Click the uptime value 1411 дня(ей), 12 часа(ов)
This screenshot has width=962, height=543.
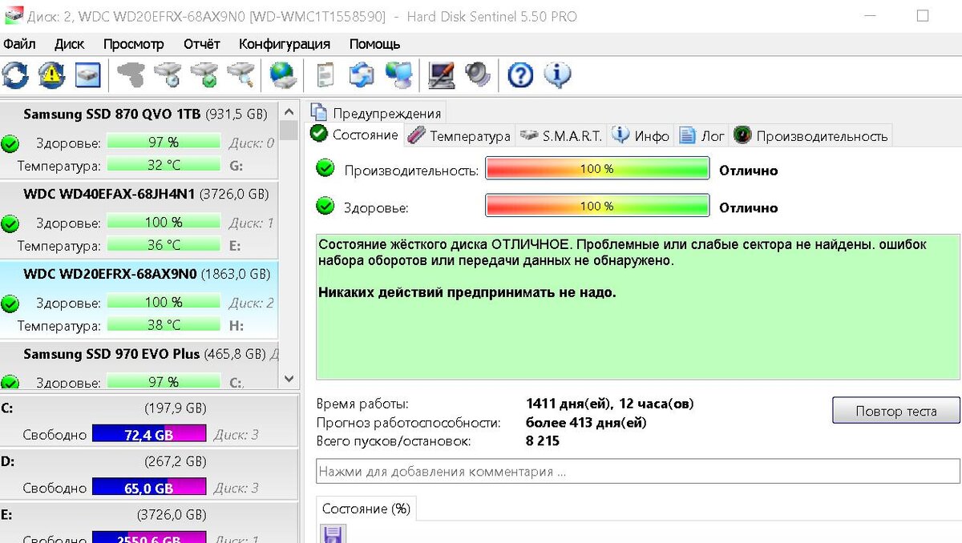click(x=610, y=404)
